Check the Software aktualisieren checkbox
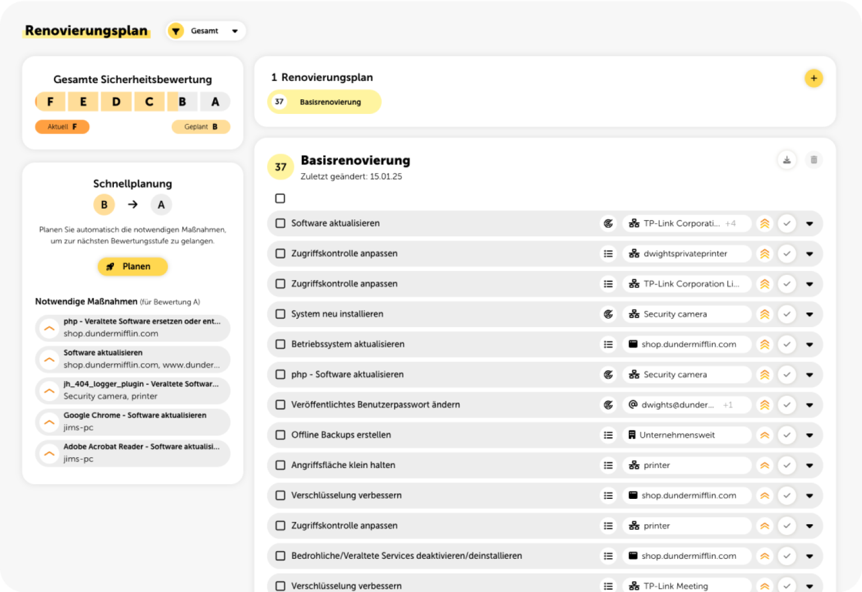This screenshot has width=862, height=592. tap(281, 223)
